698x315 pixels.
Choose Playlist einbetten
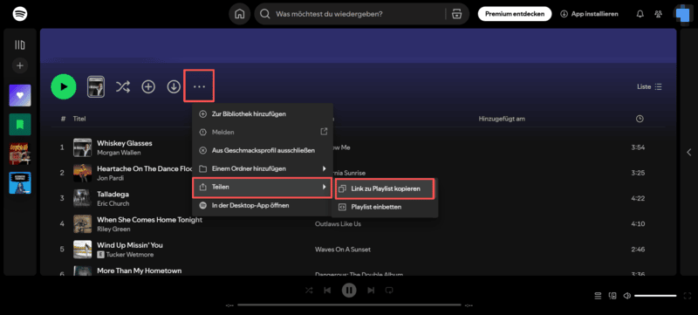pos(385,207)
